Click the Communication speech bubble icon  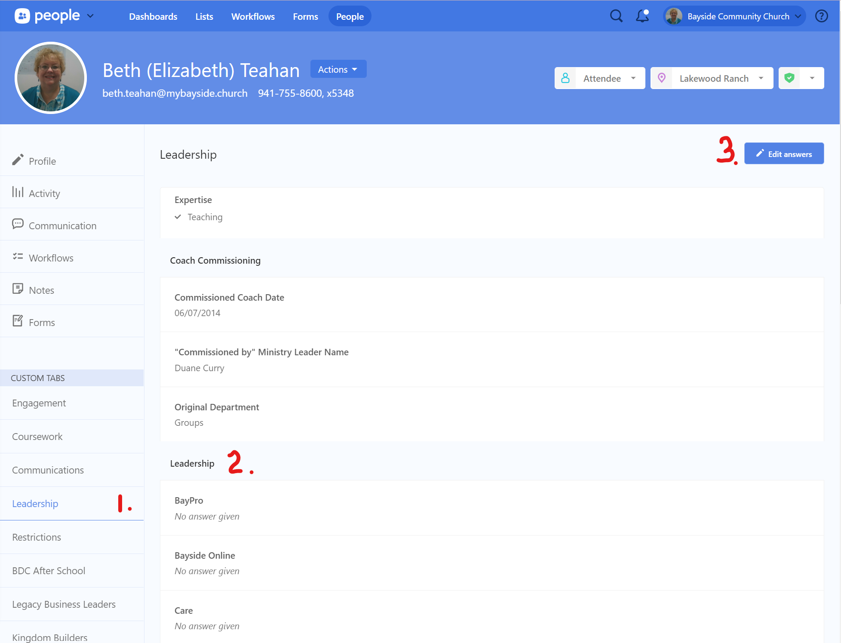click(x=18, y=225)
